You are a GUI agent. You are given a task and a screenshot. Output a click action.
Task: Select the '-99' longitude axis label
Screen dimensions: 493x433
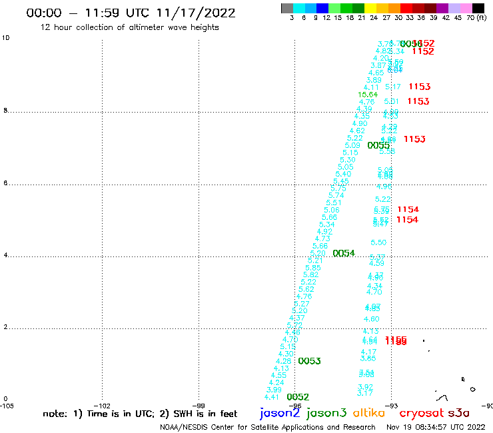tap(199, 406)
